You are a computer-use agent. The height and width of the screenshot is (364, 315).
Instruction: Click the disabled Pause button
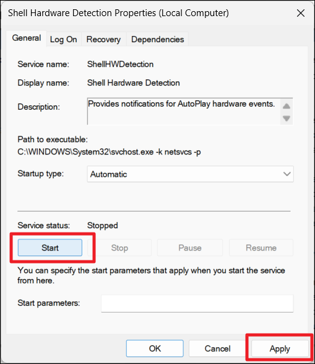[x=190, y=247]
